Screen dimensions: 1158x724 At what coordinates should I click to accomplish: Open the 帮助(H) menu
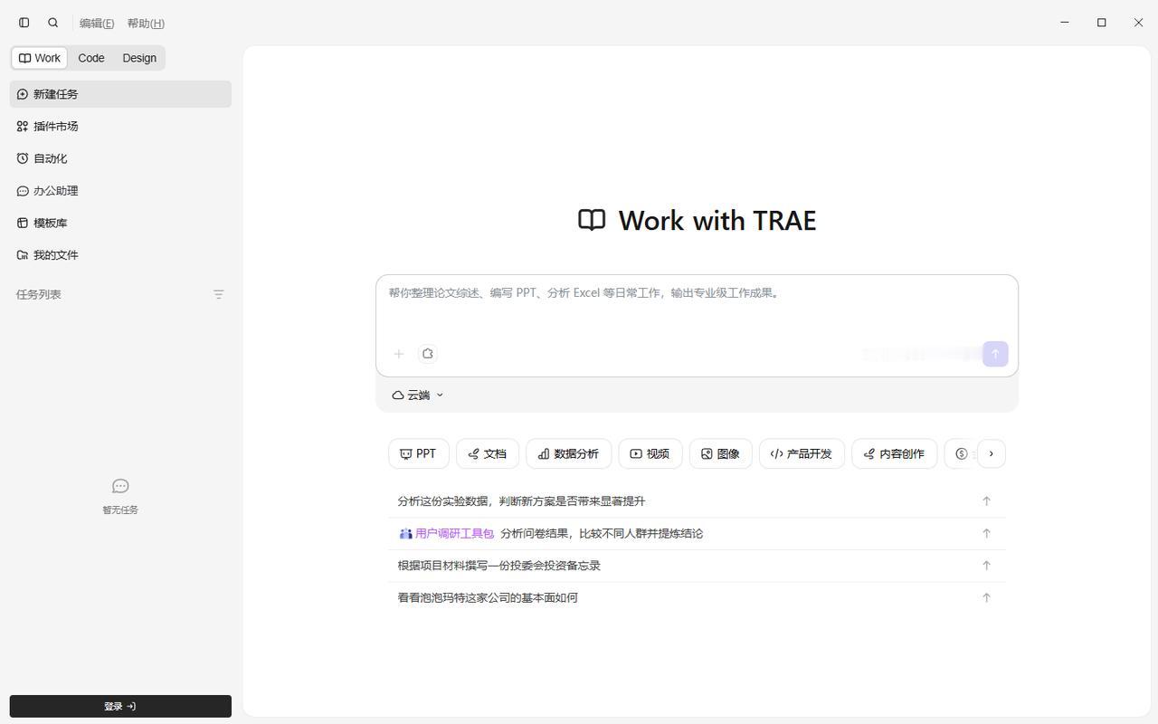(x=146, y=24)
